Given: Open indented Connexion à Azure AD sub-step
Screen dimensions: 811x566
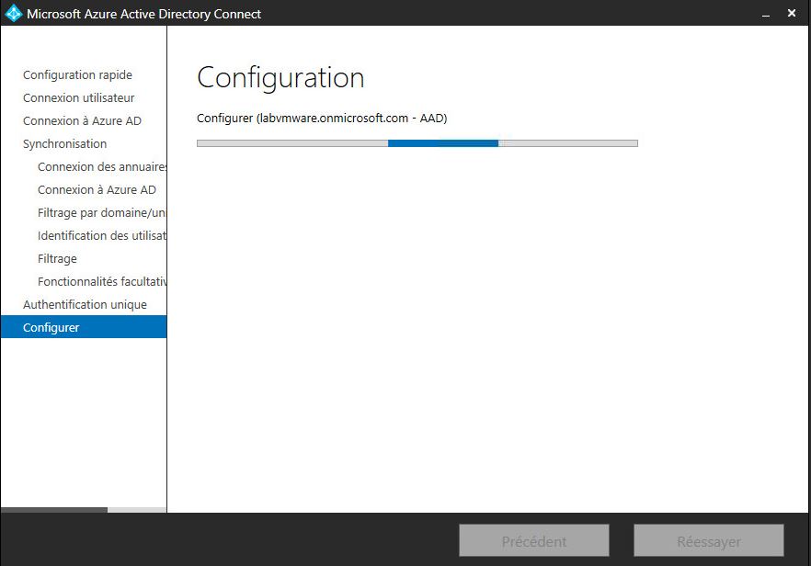Looking at the screenshot, I should pyautogui.click(x=97, y=189).
